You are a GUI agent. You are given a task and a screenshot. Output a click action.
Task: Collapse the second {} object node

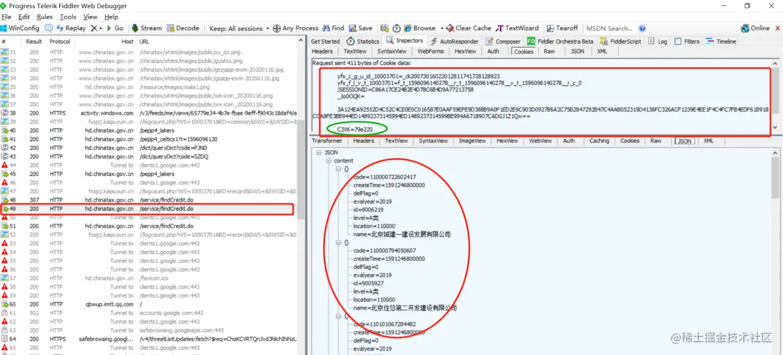(x=338, y=243)
